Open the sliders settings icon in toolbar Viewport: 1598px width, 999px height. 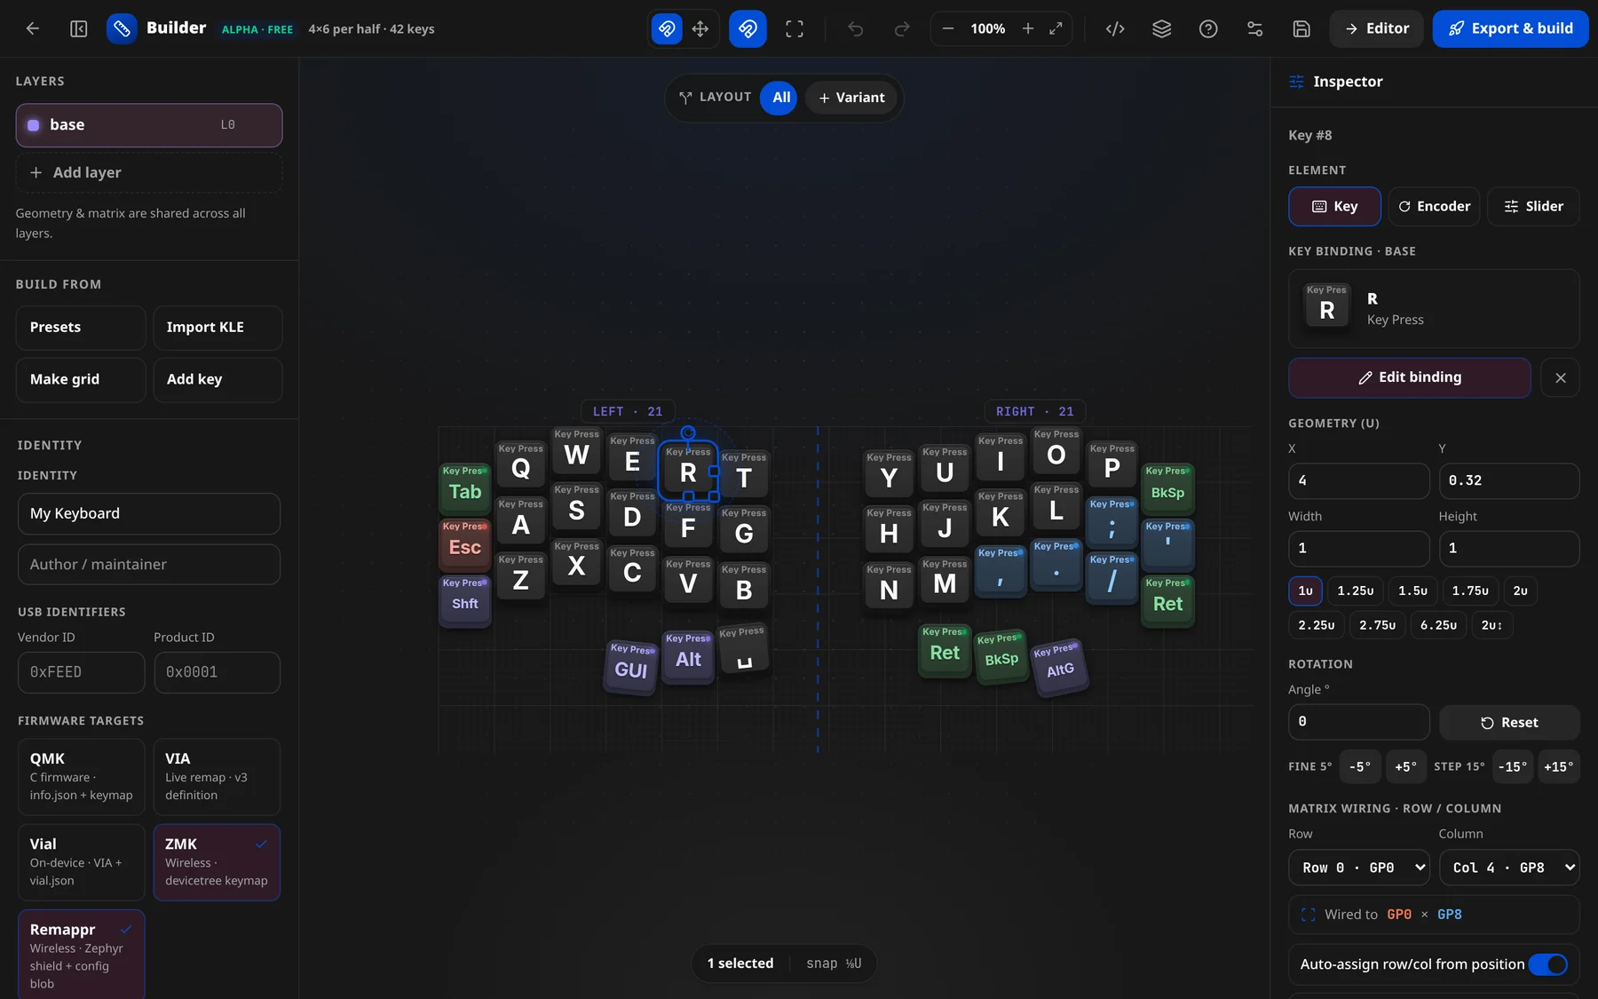coord(1254,28)
